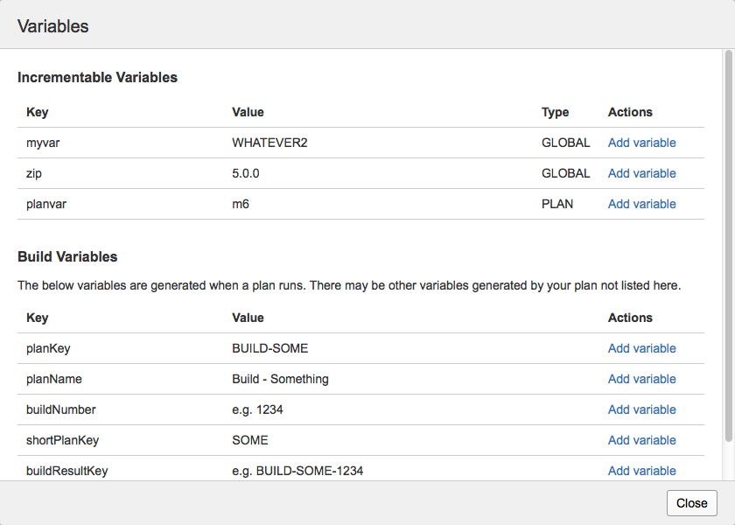Screen dimensions: 735x525
Task: Add the buildNumber build variable
Action: tap(641, 409)
